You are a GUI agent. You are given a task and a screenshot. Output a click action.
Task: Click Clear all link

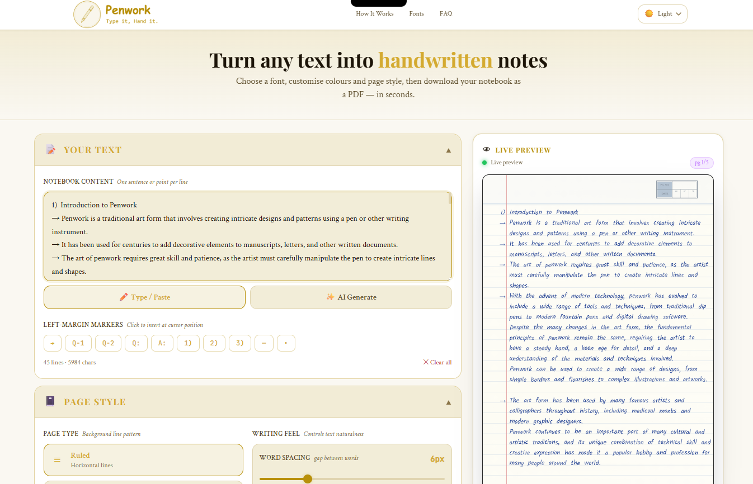tap(437, 362)
